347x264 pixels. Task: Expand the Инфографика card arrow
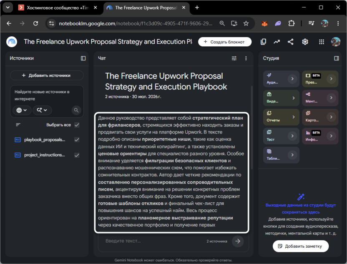[331, 136]
